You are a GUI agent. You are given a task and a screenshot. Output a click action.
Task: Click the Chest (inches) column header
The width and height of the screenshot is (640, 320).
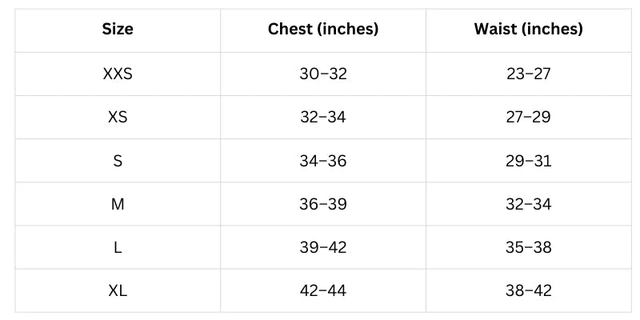pos(323,30)
